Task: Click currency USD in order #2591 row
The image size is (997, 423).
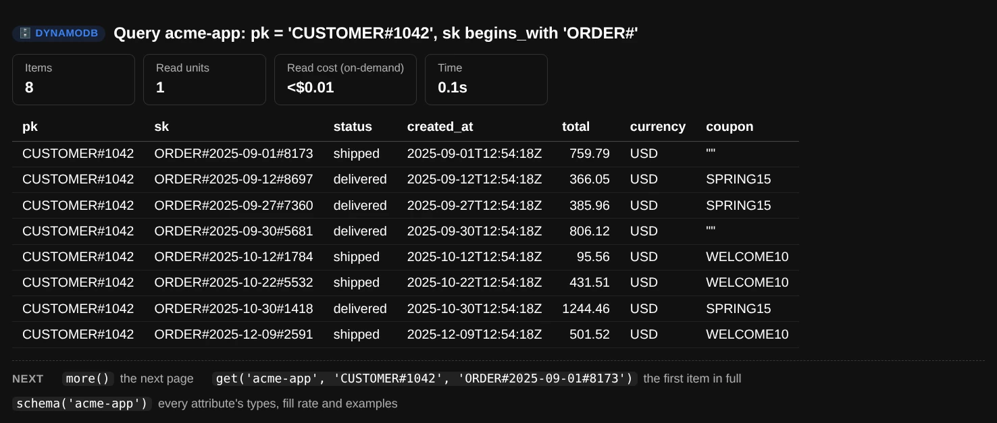Action: 644,335
